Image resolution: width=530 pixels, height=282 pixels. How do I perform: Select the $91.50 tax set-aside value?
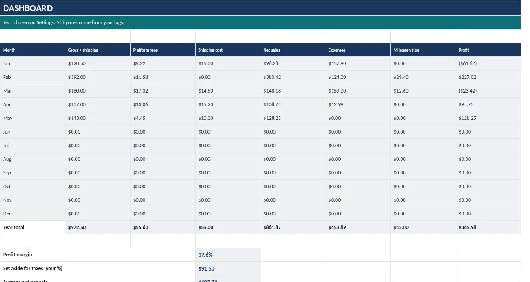tap(228, 268)
